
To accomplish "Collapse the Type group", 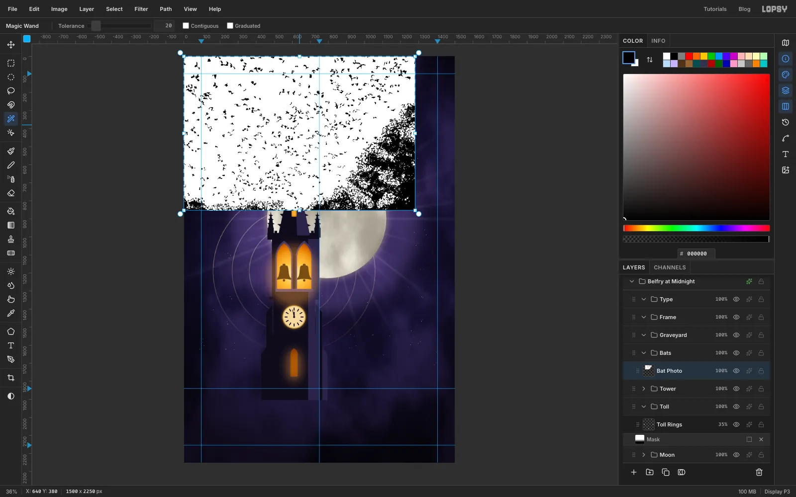I will [644, 299].
